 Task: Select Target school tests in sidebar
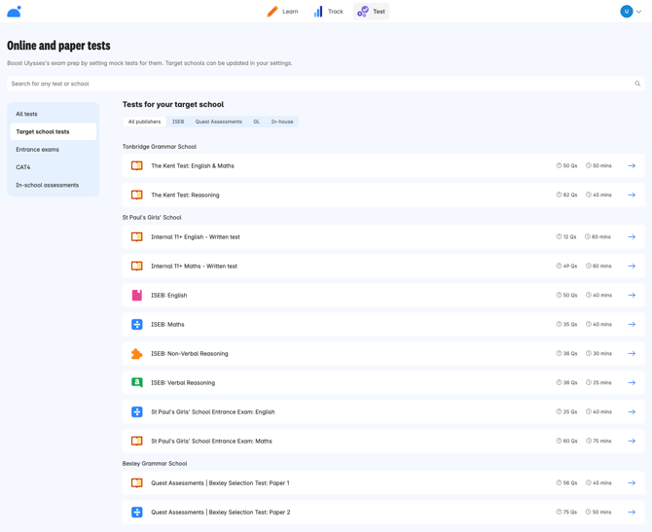[x=54, y=131]
